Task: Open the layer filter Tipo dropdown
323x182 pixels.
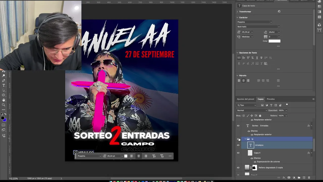Action: pyautogui.click(x=247, y=105)
